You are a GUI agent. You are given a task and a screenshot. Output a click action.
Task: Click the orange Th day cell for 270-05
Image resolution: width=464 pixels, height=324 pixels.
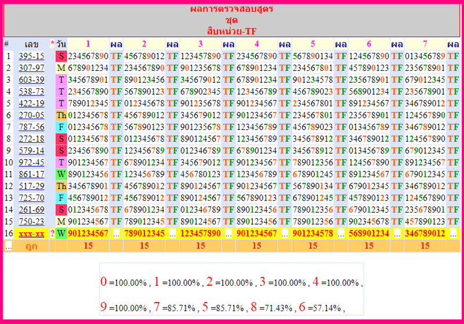61,115
